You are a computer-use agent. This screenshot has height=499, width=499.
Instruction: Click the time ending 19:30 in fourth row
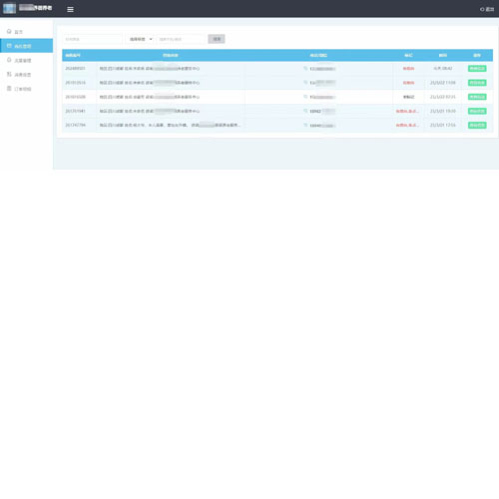pos(443,111)
